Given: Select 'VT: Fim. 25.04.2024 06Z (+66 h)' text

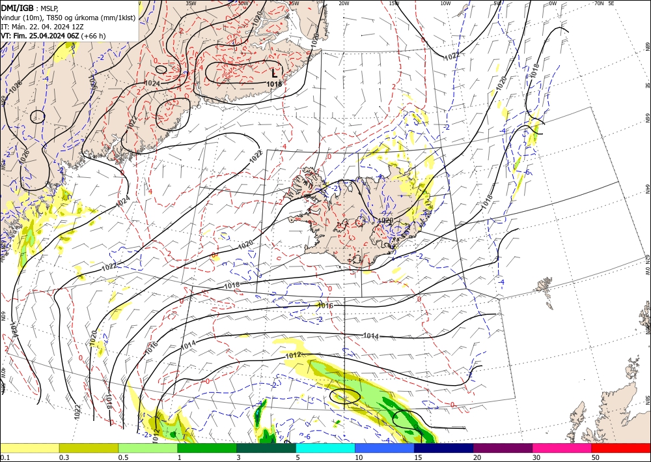Looking at the screenshot, I should click(x=53, y=36).
